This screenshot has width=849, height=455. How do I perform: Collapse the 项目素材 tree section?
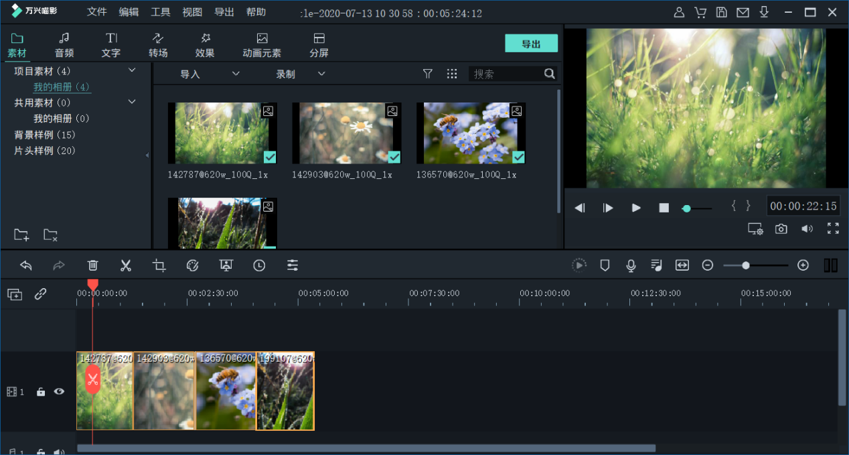(132, 70)
